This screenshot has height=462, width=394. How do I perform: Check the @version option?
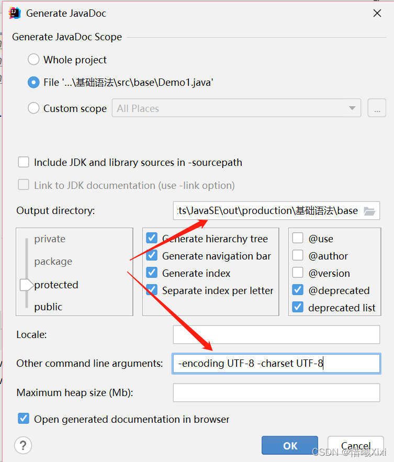[298, 273]
